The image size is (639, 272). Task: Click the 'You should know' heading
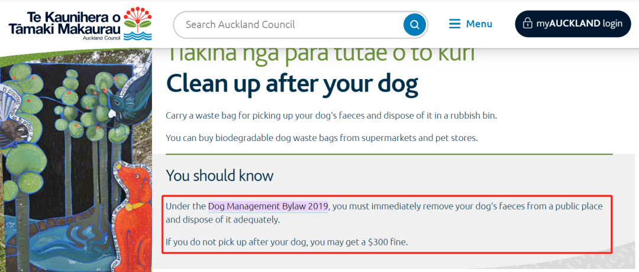click(x=220, y=176)
